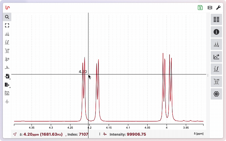This screenshot has height=141, width=226.
Task: Toggle spectra vertical alignment icon
Action: [x=7, y=101]
